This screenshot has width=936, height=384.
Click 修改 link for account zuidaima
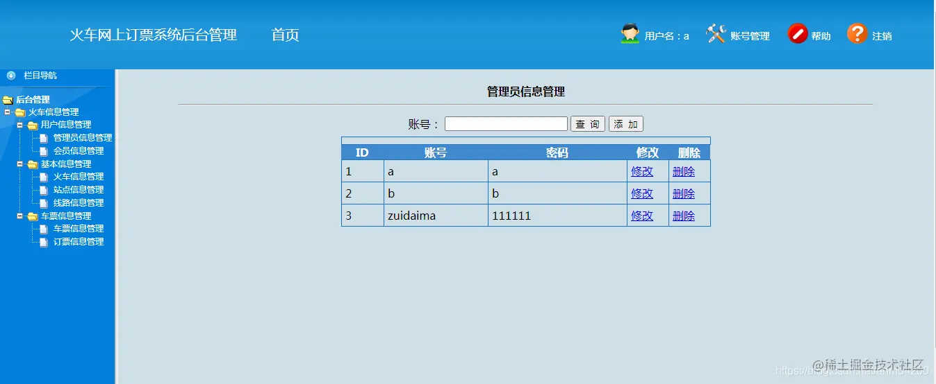tap(642, 216)
